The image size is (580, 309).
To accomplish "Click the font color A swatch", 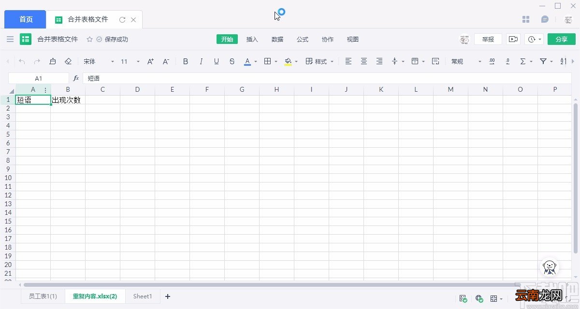I will [247, 61].
